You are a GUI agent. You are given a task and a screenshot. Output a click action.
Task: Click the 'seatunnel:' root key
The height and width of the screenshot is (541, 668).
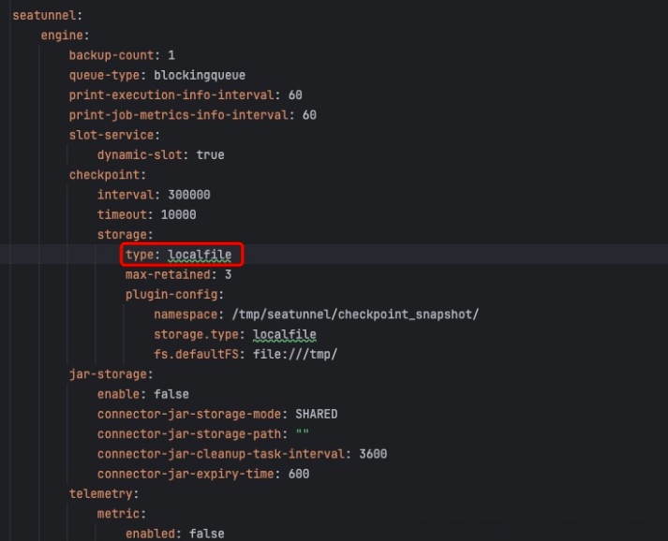point(47,15)
